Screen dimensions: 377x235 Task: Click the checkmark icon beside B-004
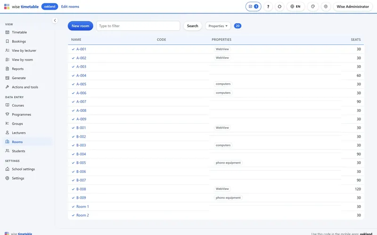73,154
